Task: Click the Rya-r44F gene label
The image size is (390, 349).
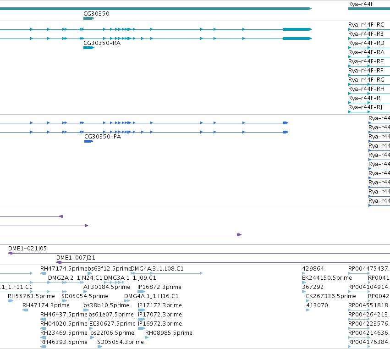Action: [x=361, y=4]
